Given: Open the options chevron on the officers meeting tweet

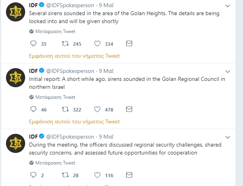Looking at the screenshot, I should point(227,137).
